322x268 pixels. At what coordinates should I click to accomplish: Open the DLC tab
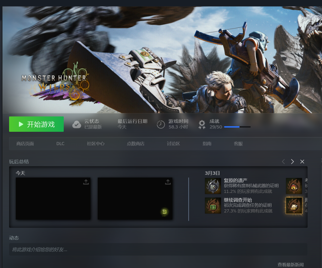pos(60,143)
